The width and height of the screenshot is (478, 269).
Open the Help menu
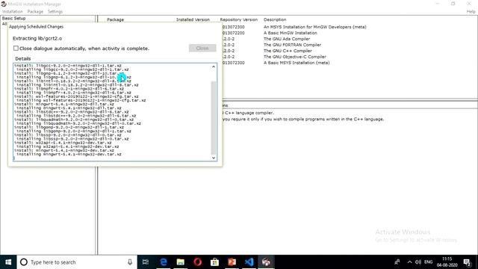[x=471, y=12]
